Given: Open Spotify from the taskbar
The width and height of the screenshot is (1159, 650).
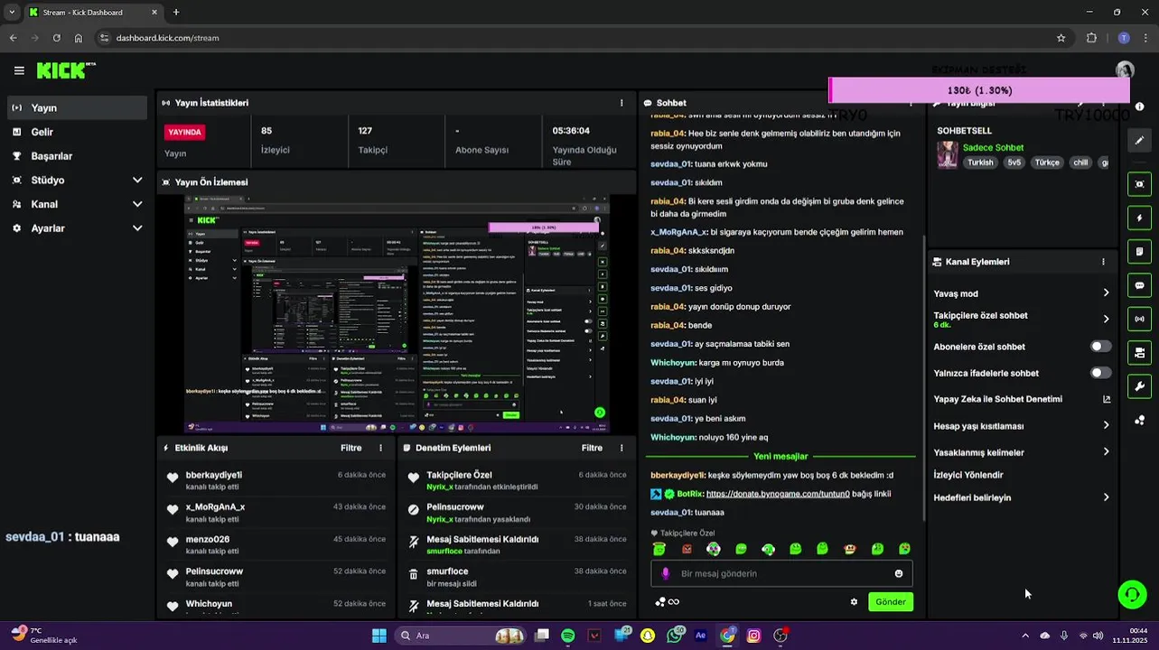Looking at the screenshot, I should [567, 636].
